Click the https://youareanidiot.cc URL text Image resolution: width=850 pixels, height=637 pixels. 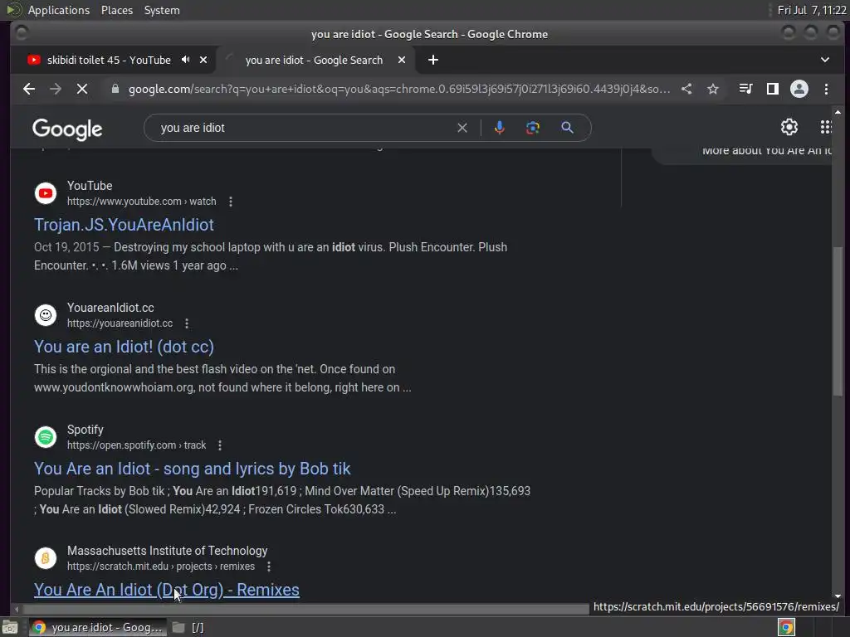(x=120, y=323)
